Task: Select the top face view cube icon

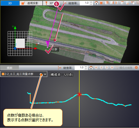Action: pyautogui.click(x=122, y=3)
